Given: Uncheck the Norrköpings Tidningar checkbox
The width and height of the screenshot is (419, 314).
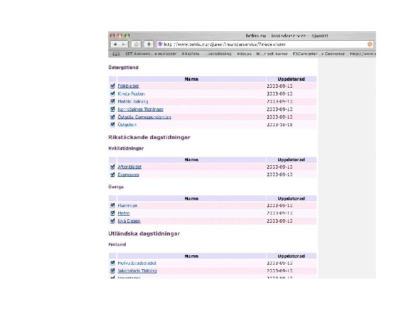Looking at the screenshot, I should point(112,109).
